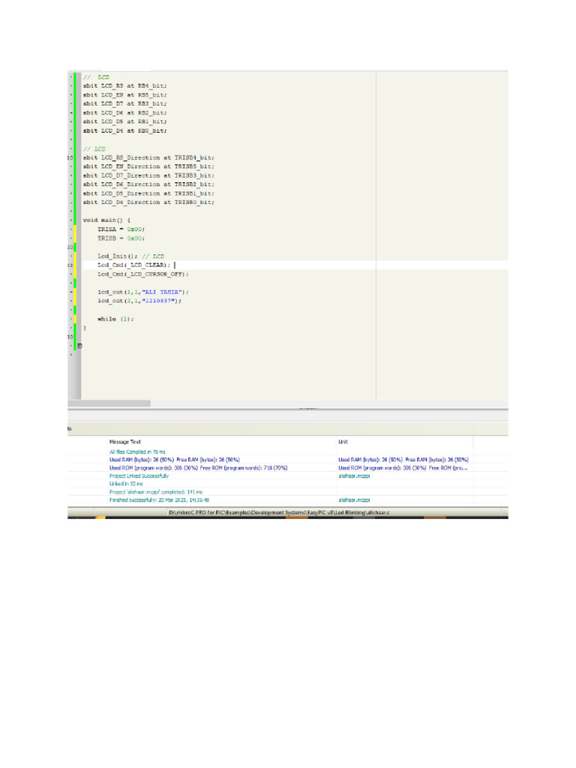The width and height of the screenshot is (576, 768).
Task: Place cursor on the Lcd_Init() line
Action: tap(130, 256)
